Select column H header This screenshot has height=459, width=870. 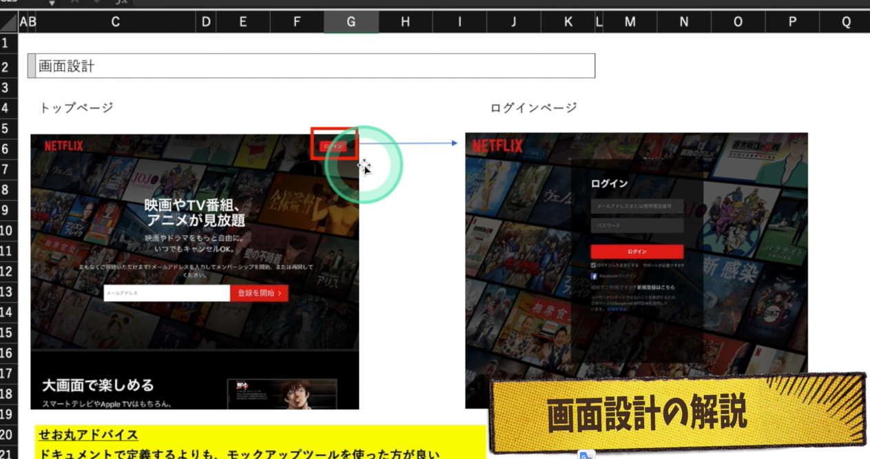405,23
